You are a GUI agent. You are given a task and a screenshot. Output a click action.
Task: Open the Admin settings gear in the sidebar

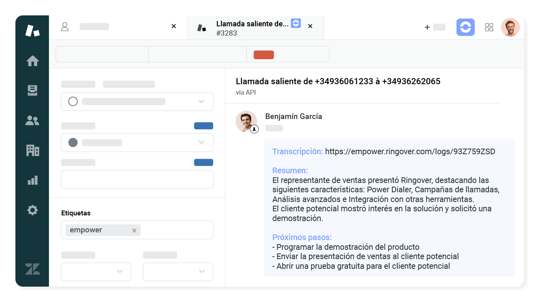[32, 210]
